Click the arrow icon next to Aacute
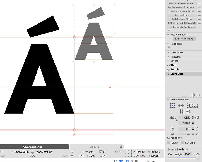 (121, 147)
